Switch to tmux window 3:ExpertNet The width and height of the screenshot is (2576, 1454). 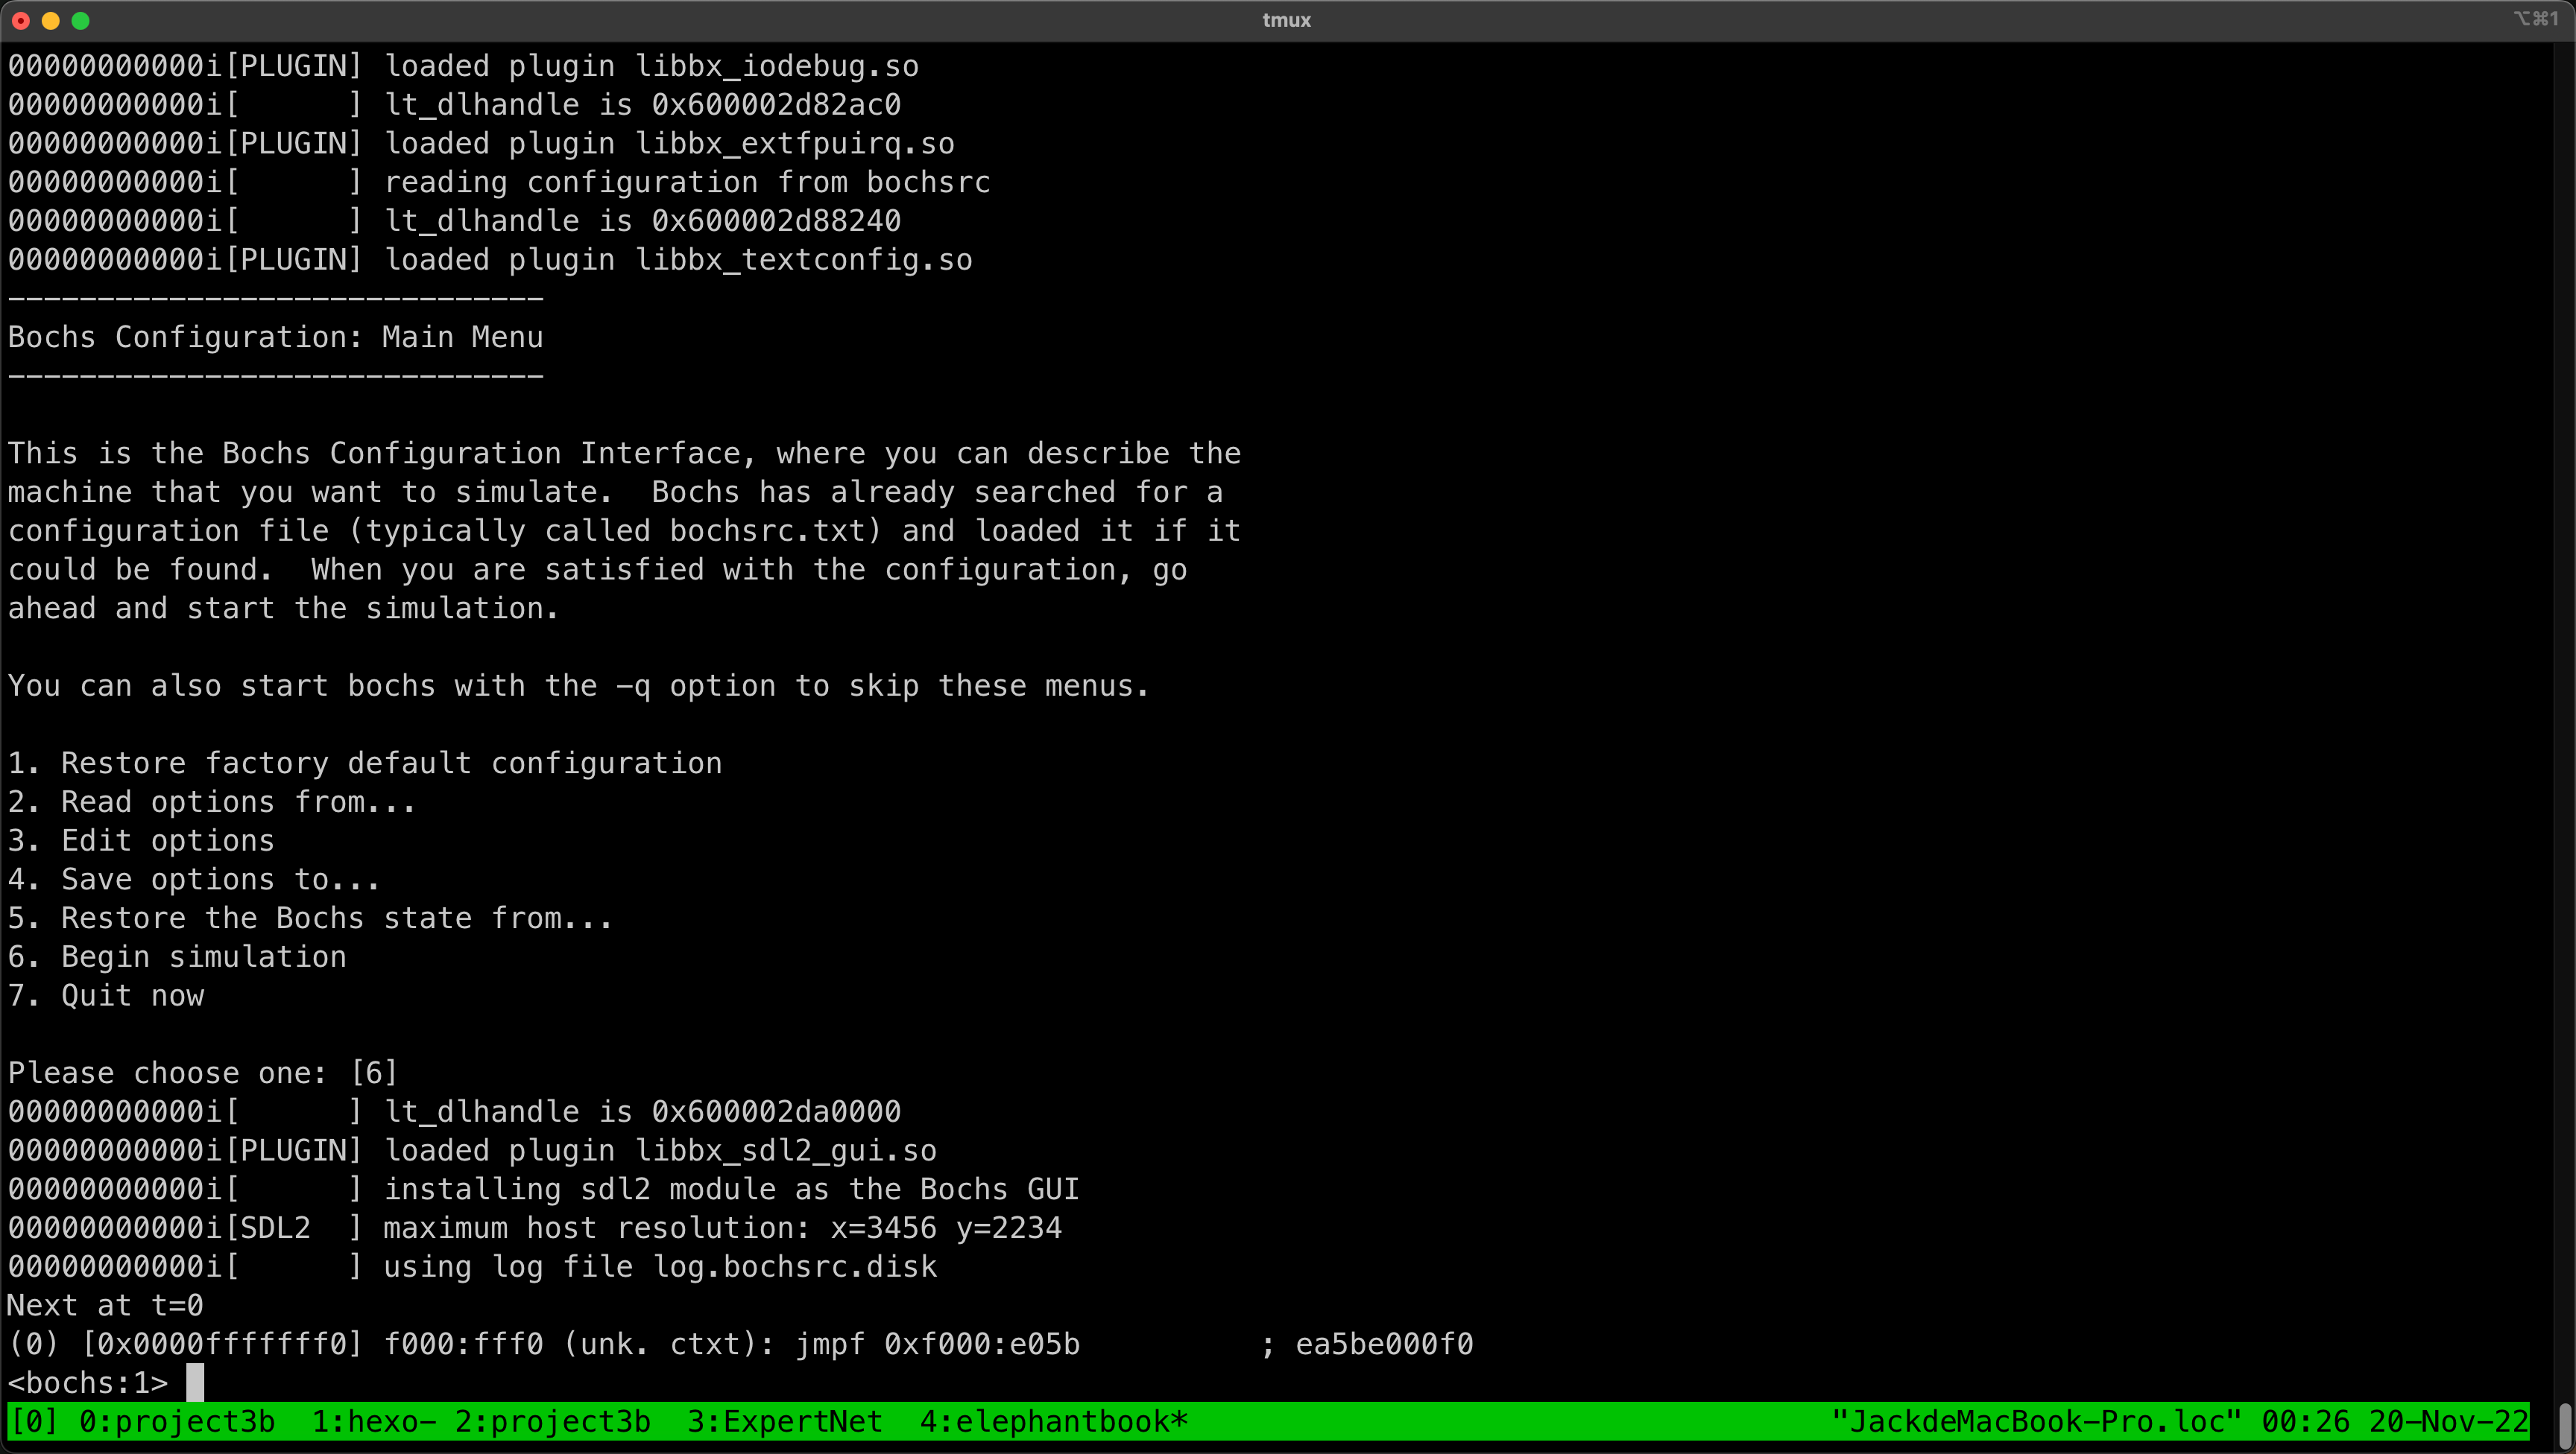pyautogui.click(x=785, y=1421)
